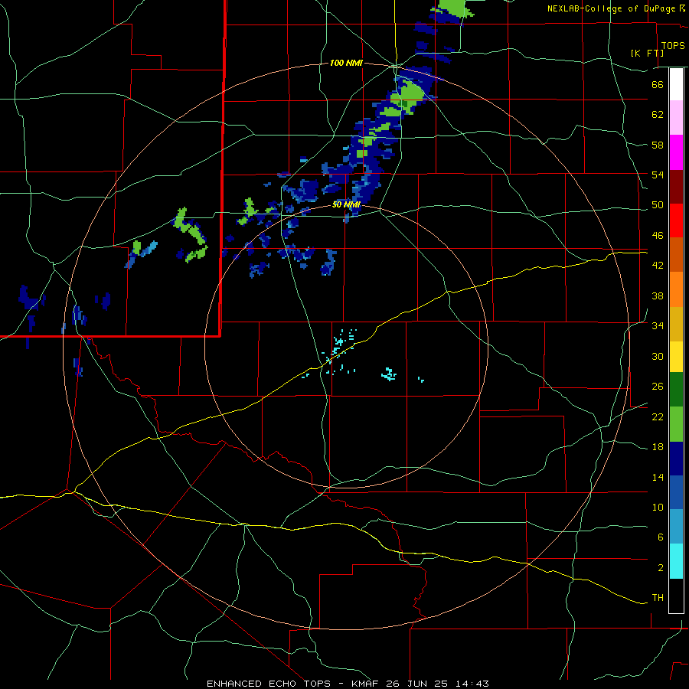689x689 pixels.
Task: Click the legend value 34
Action: click(x=658, y=325)
